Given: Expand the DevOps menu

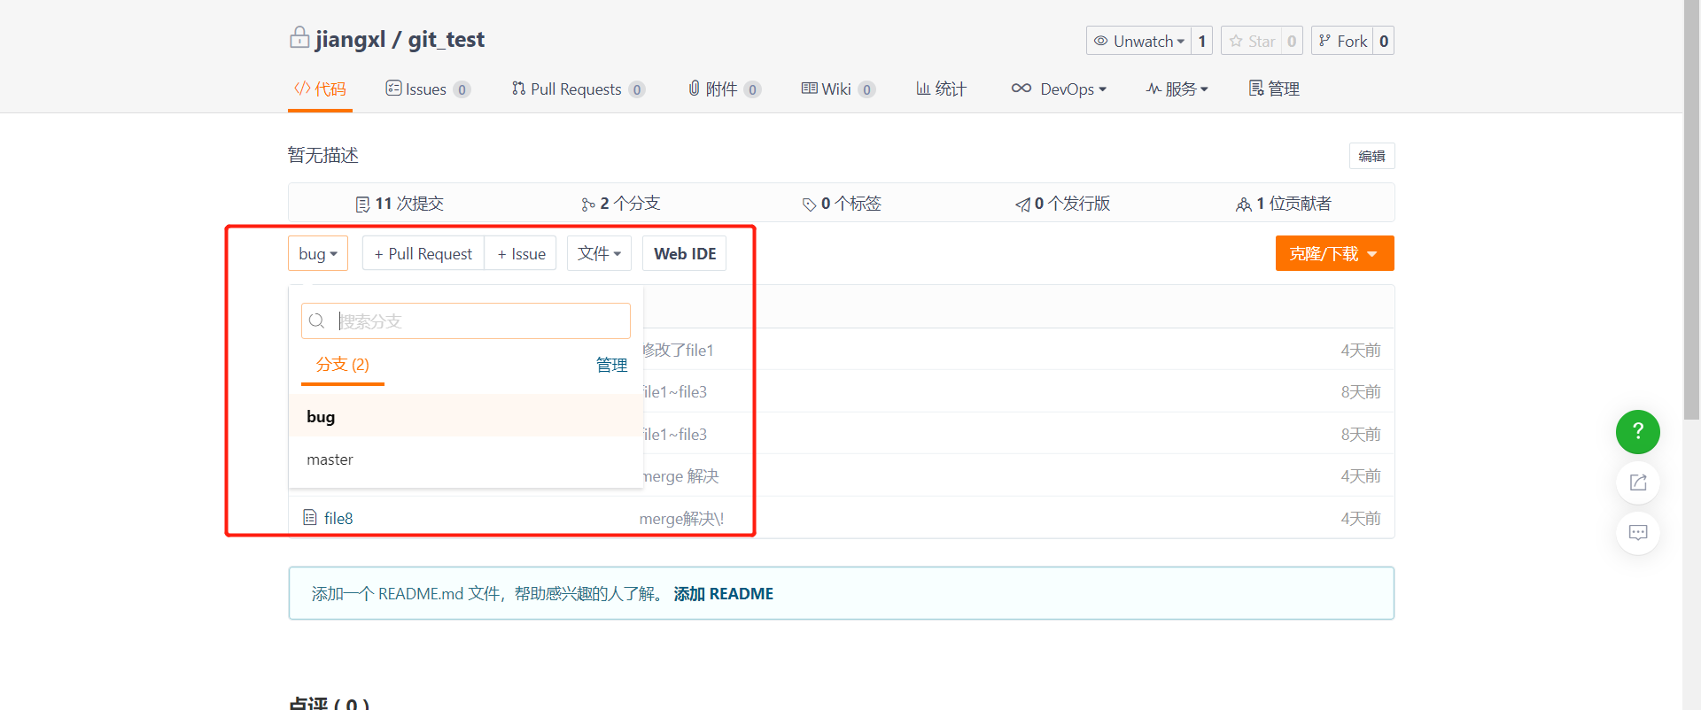Looking at the screenshot, I should point(1059,89).
